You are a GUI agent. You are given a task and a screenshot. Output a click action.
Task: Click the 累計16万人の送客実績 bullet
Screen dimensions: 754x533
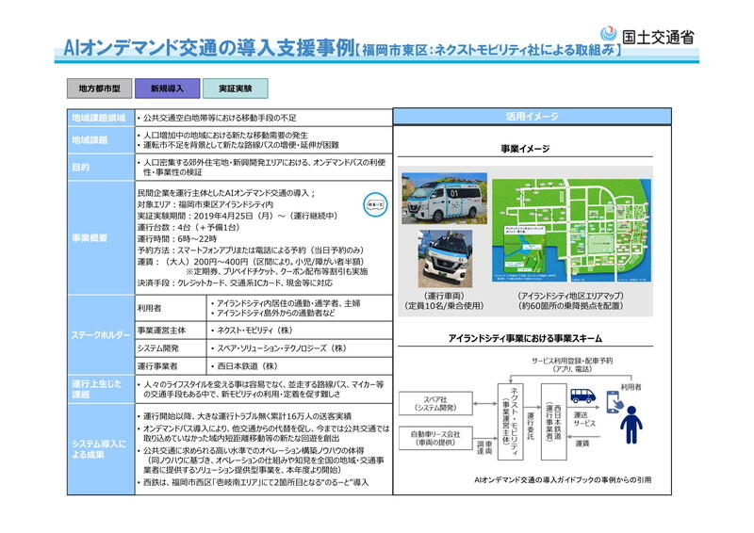(x=247, y=415)
